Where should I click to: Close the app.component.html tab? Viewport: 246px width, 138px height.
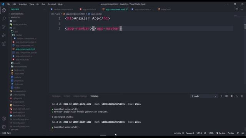click(x=127, y=9)
